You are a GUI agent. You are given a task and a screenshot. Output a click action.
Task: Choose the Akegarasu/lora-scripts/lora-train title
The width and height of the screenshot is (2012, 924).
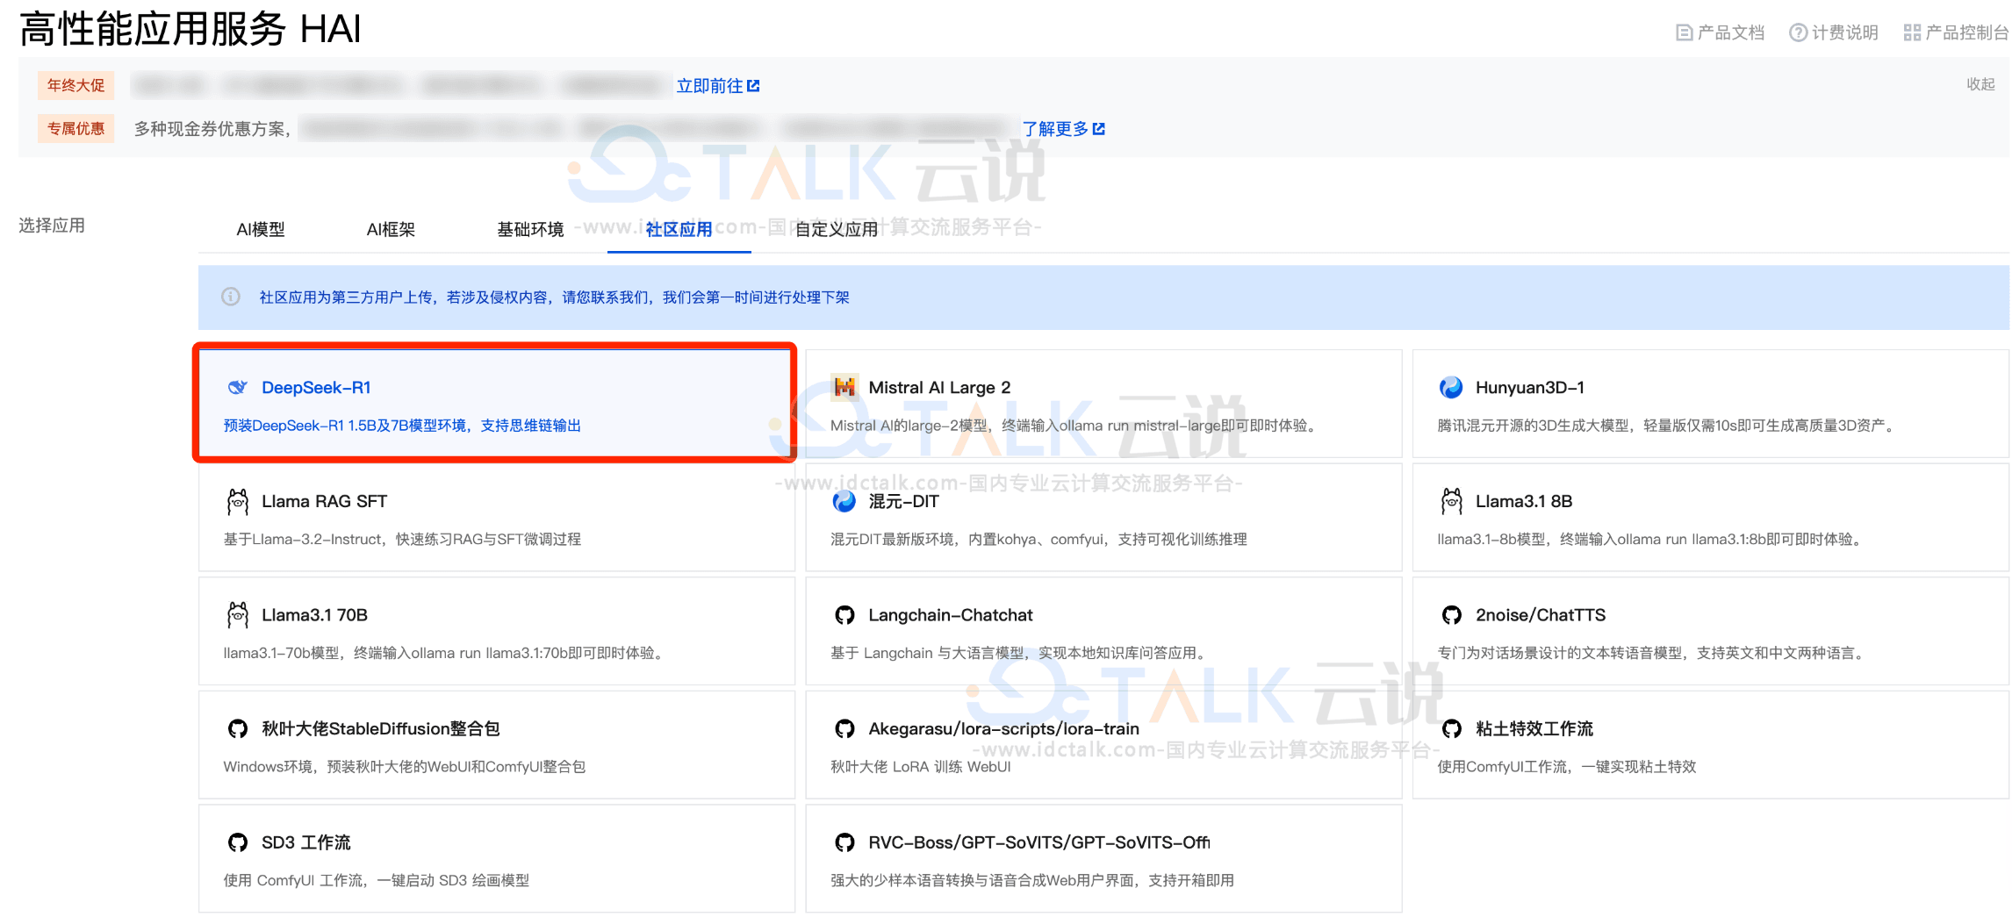click(x=1003, y=728)
